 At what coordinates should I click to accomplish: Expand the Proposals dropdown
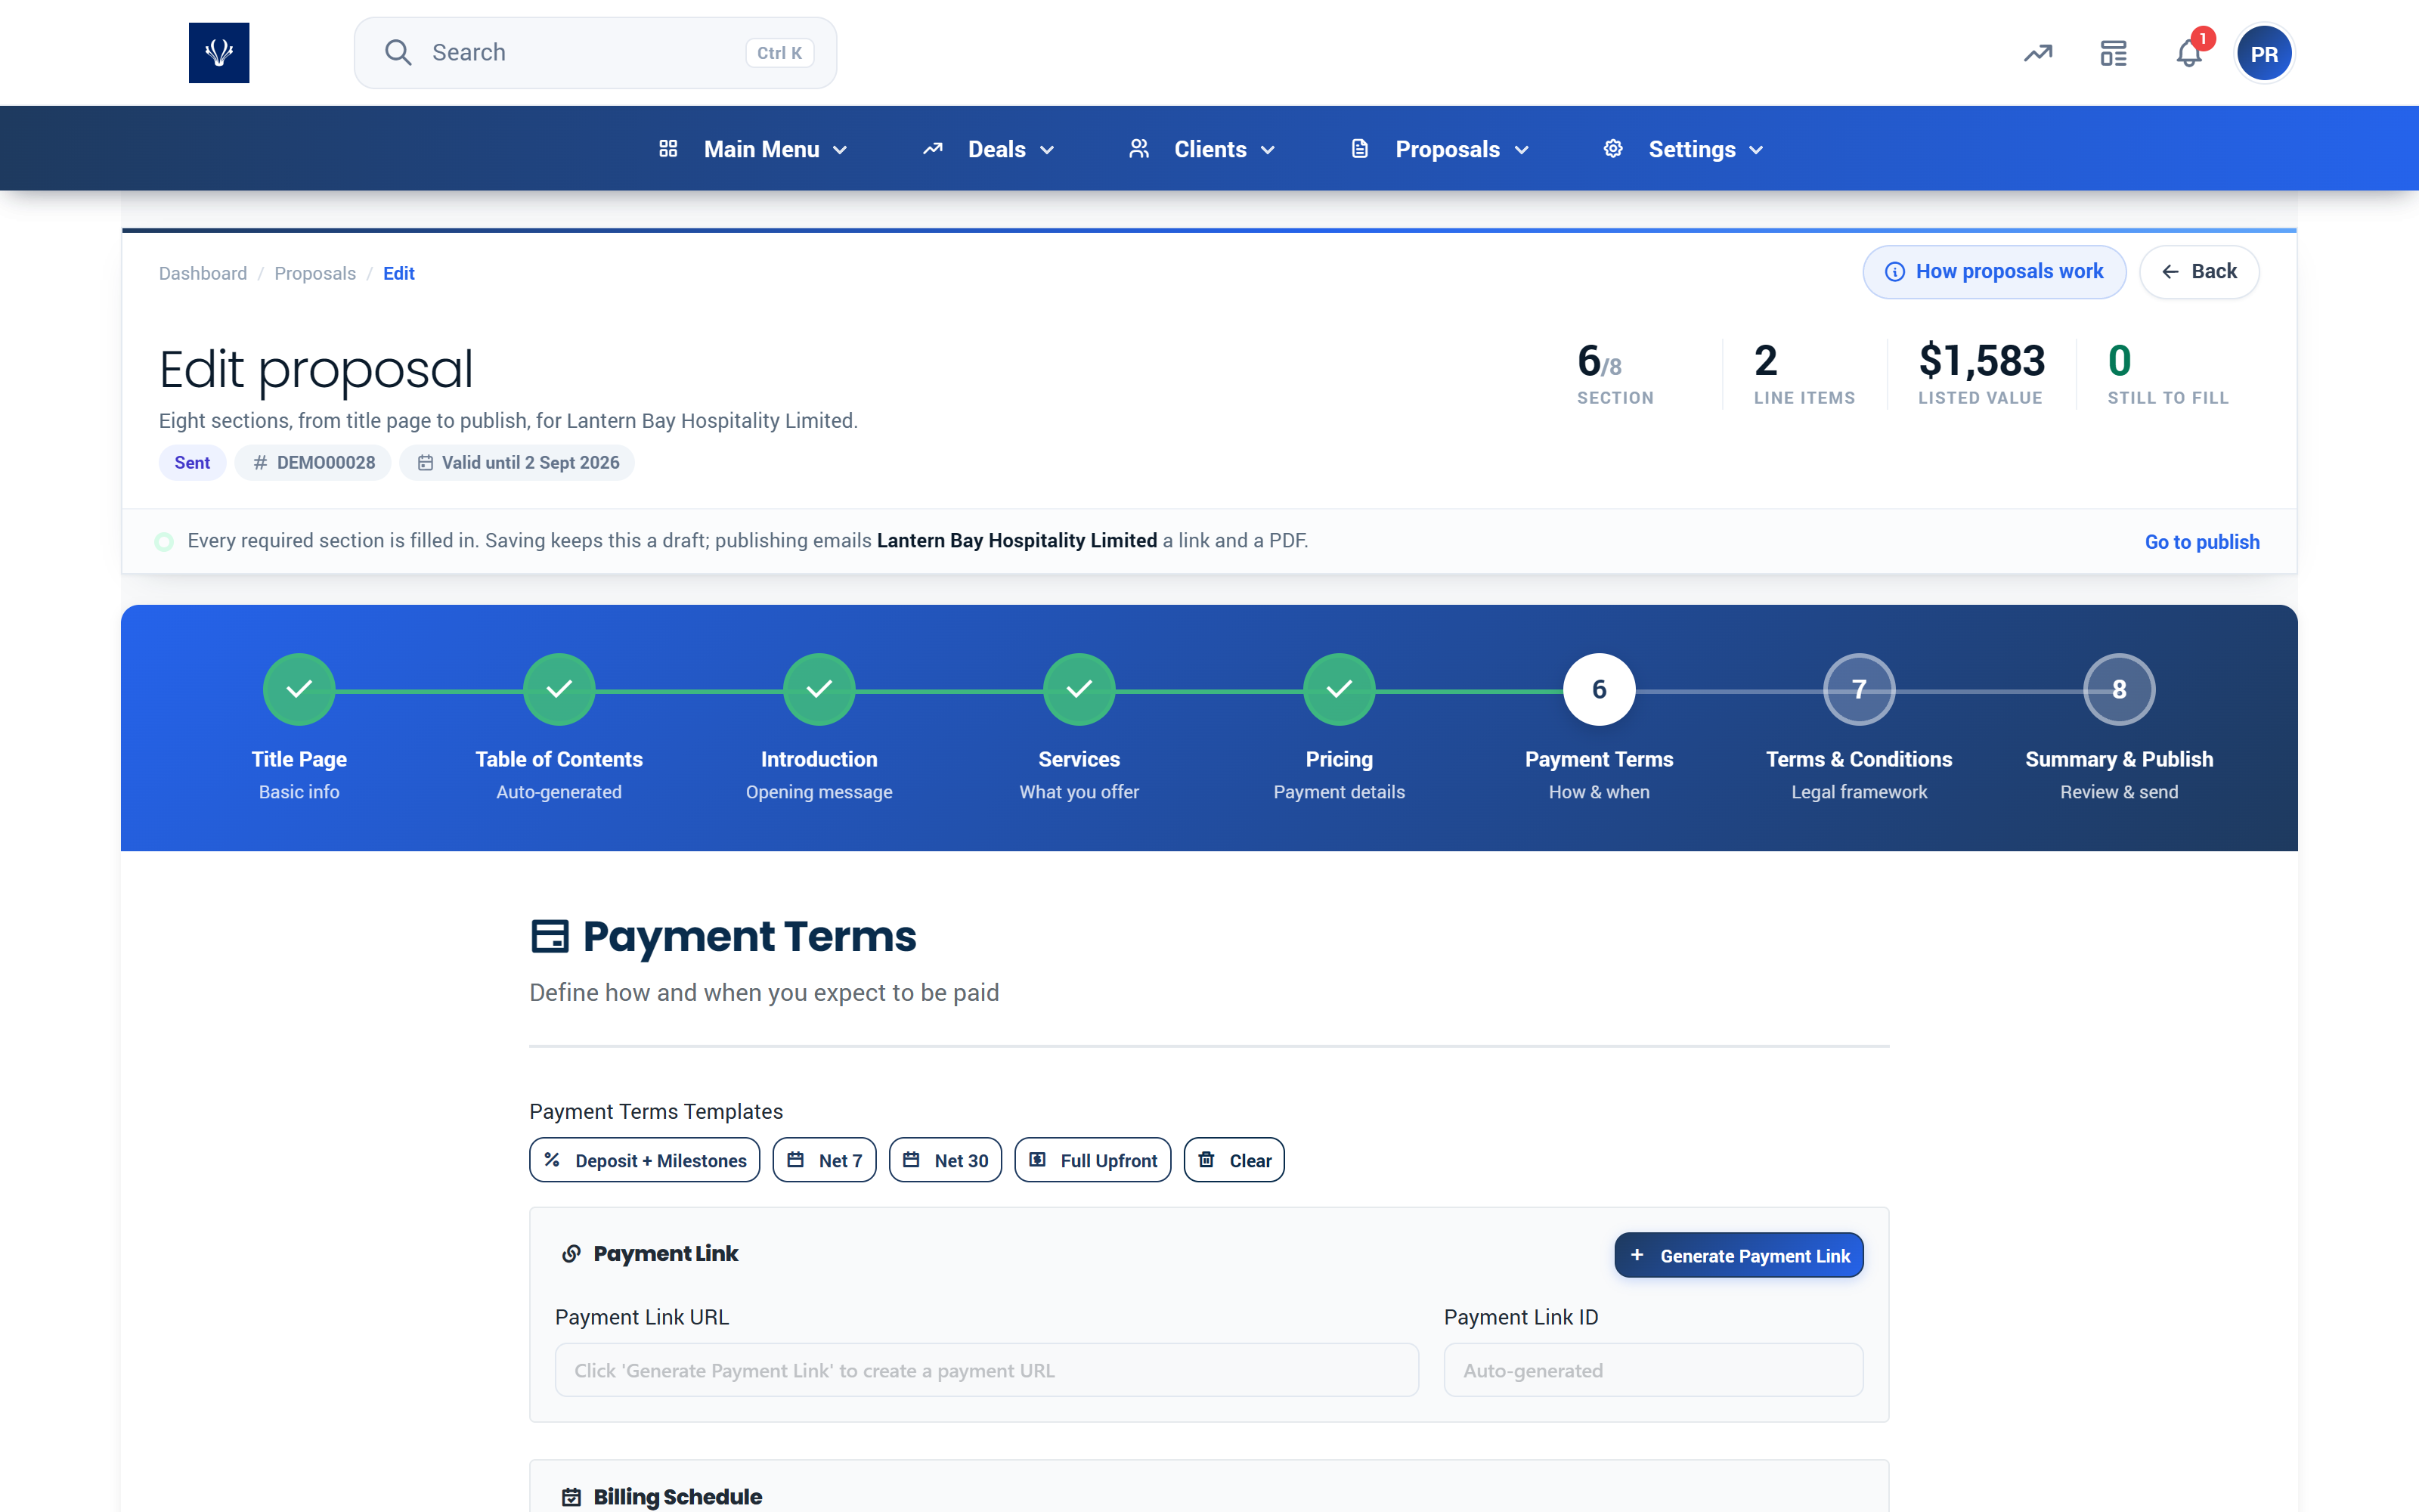point(1440,149)
